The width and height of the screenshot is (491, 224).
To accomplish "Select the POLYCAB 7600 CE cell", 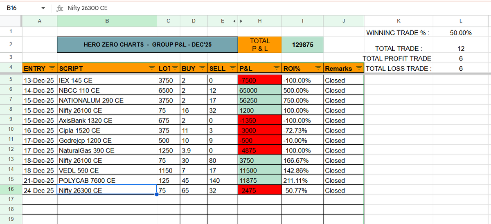I will 107,181.
